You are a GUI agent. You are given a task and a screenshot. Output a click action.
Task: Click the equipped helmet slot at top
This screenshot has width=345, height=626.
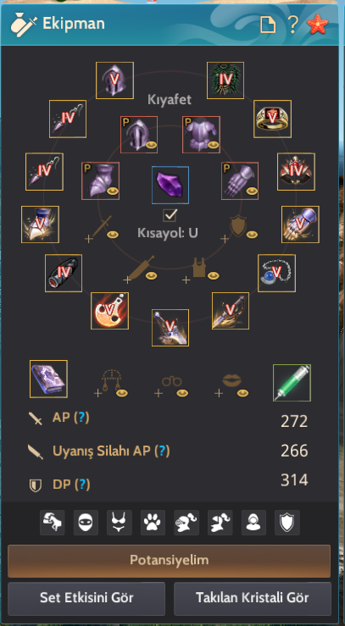pyautogui.click(x=114, y=80)
